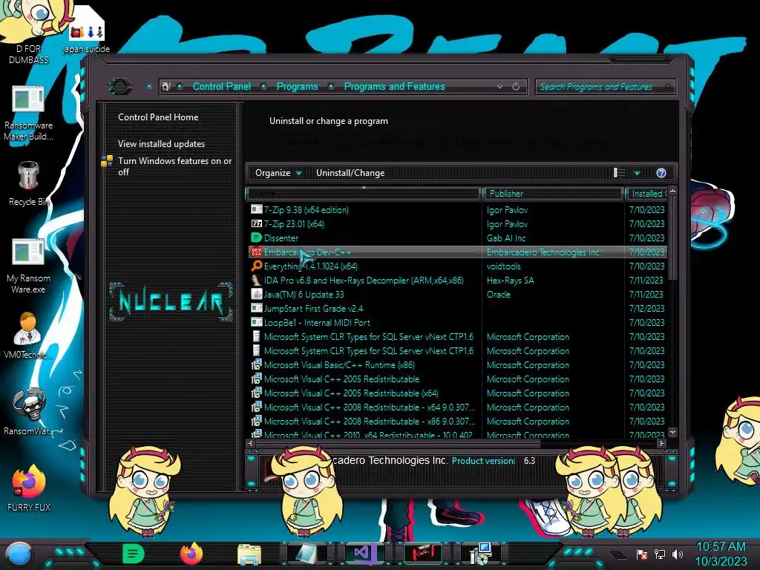Select Visual C++ 2008 Redistributable x64 9.0.307 row
This screenshot has height=570, width=760.
click(457, 407)
